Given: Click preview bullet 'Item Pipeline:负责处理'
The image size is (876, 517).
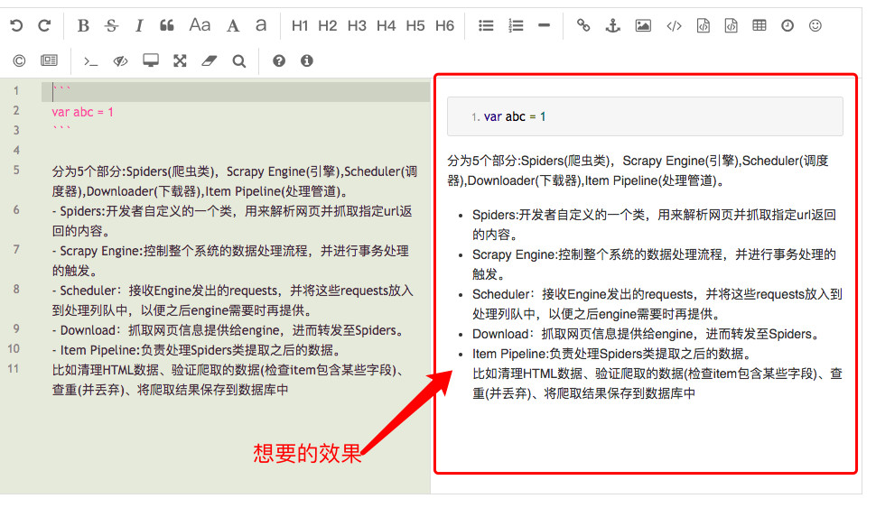Looking at the screenshot, I should tap(613, 354).
